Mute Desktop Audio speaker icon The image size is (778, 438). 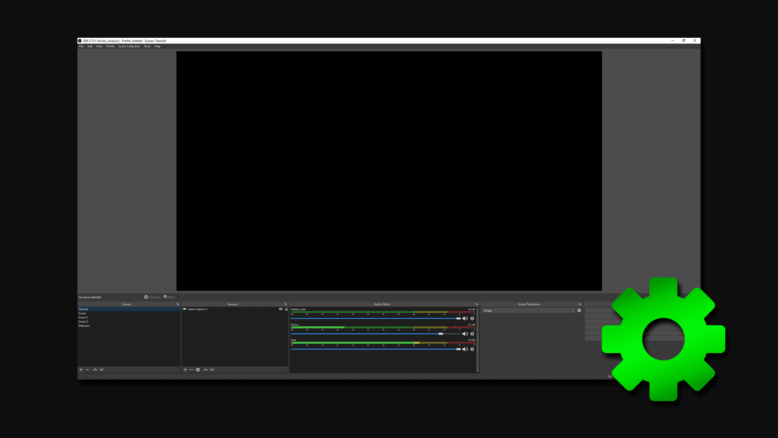point(465,319)
